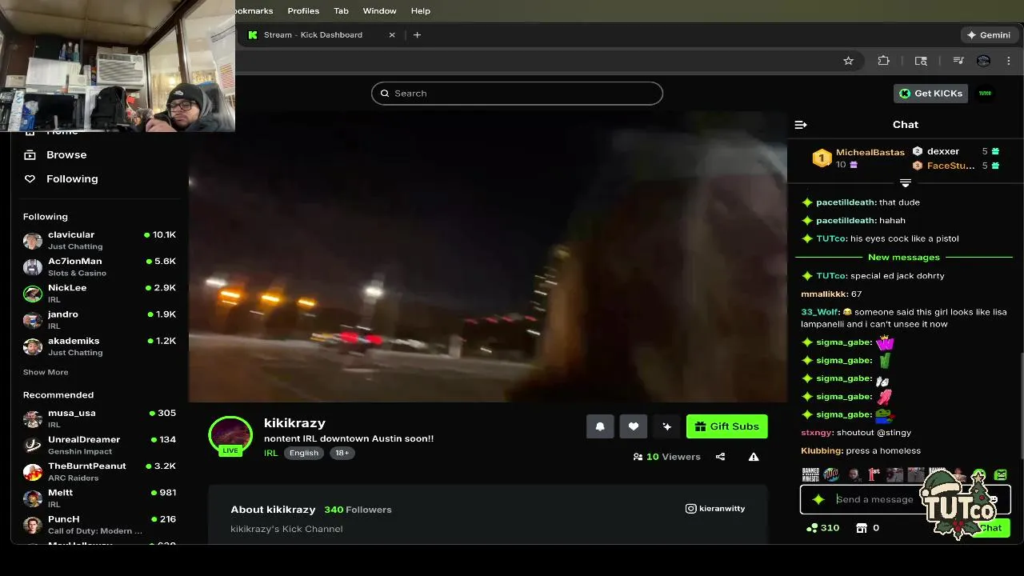Click the Instagram icon beside kieranwitty
Image resolution: width=1024 pixels, height=576 pixels.
(x=690, y=509)
